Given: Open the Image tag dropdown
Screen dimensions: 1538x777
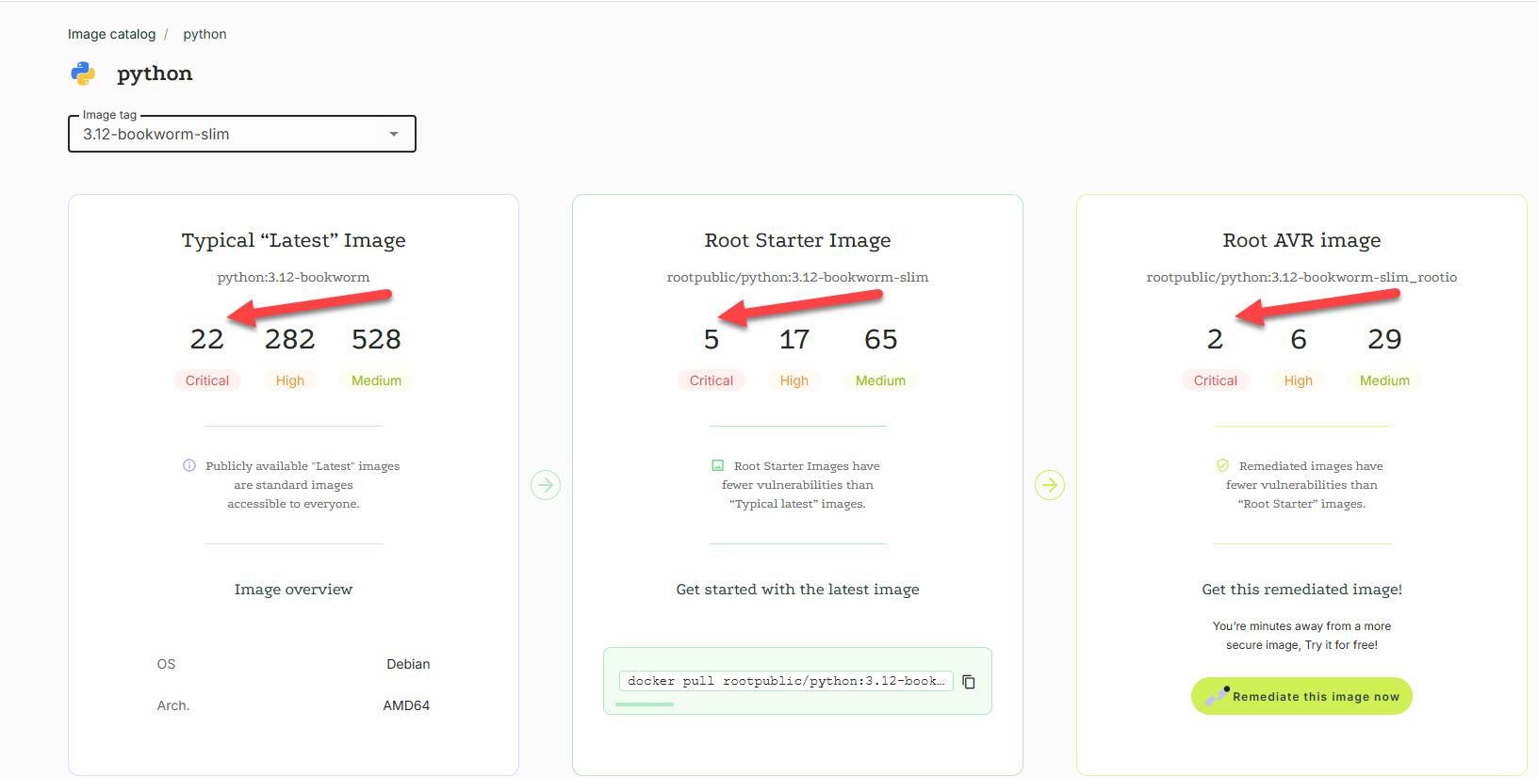Looking at the screenshot, I should pos(242,134).
